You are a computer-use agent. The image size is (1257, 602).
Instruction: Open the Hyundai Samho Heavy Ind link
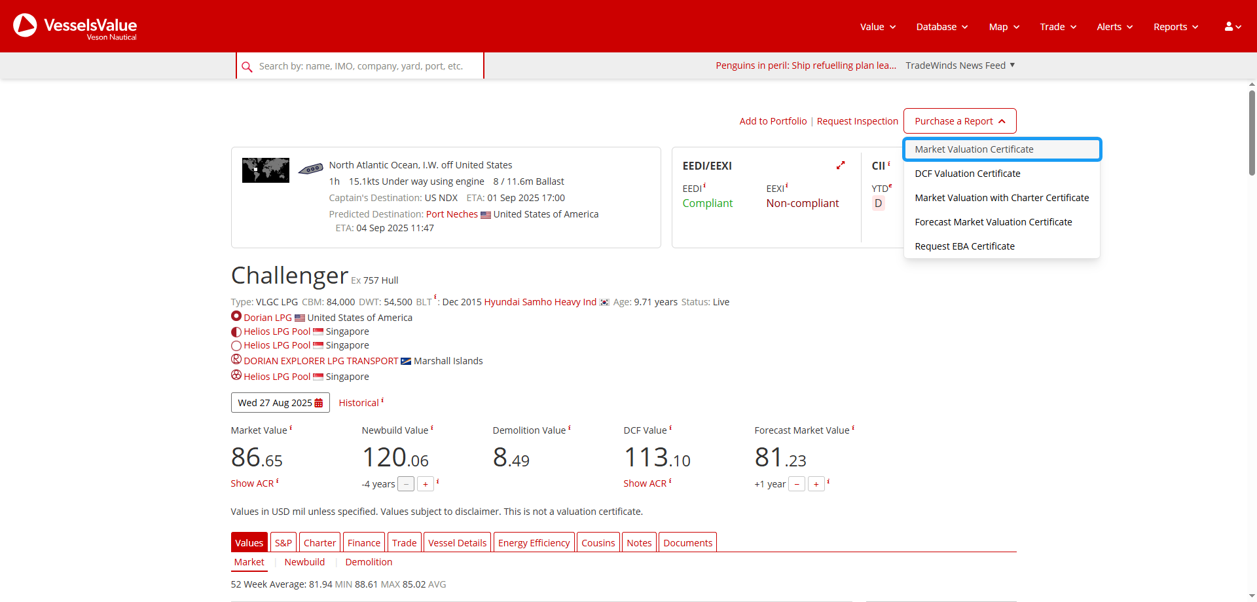click(x=539, y=302)
